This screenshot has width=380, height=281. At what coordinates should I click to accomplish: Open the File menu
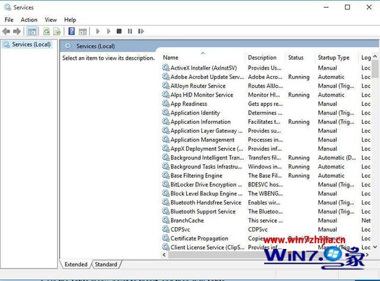coord(9,20)
